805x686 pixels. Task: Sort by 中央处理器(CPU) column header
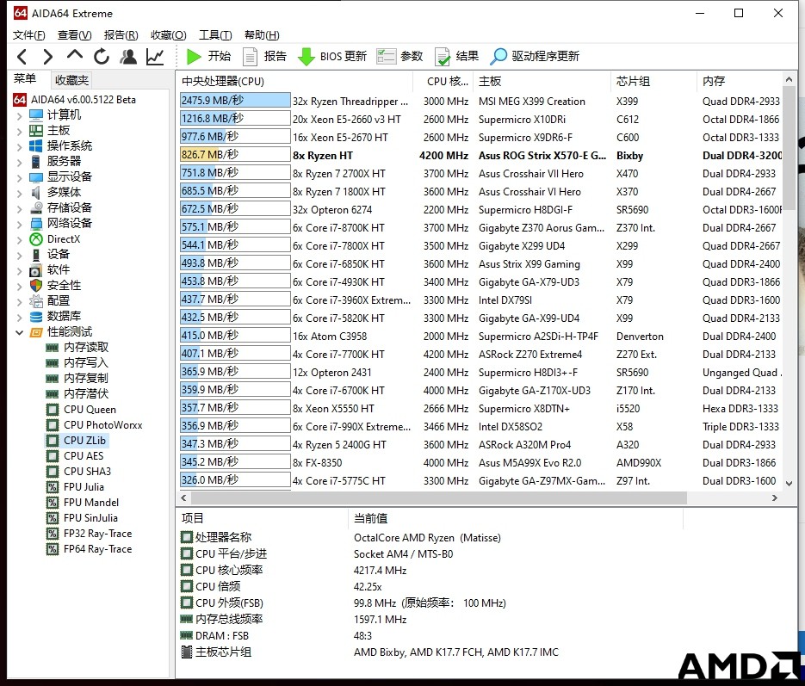(x=294, y=81)
